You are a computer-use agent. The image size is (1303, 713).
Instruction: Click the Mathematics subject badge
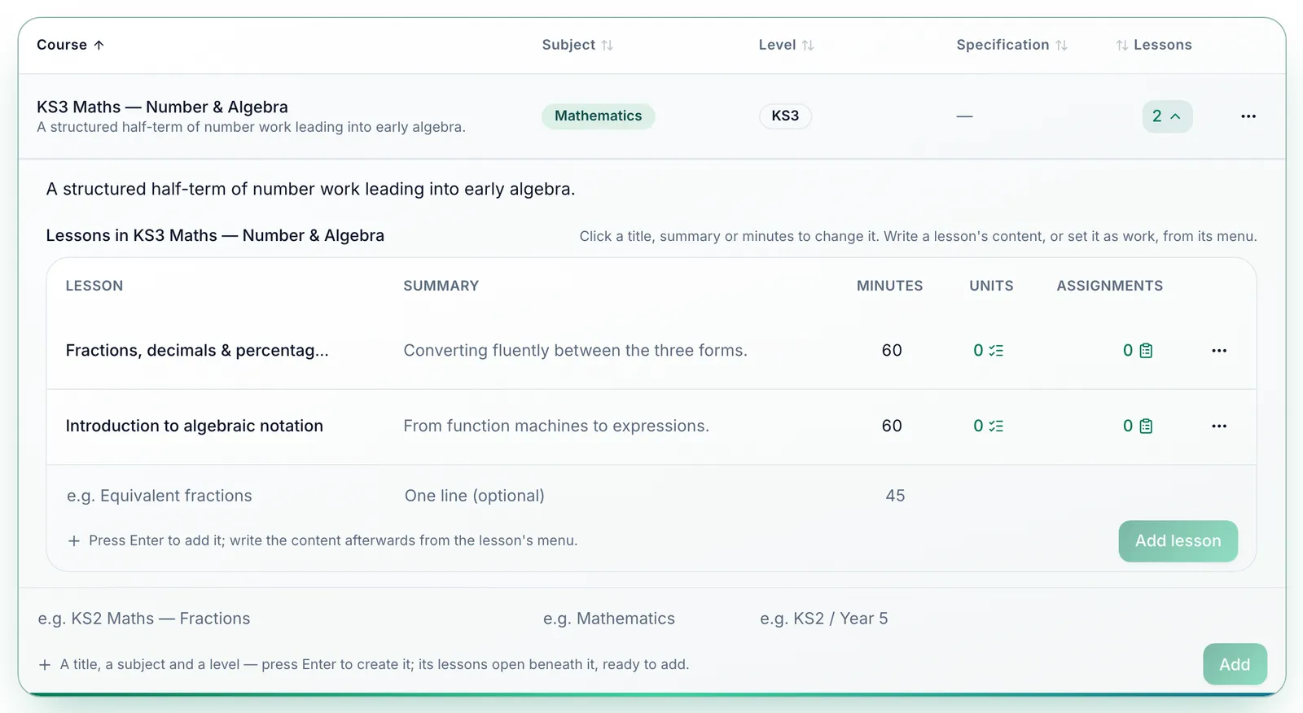click(599, 116)
